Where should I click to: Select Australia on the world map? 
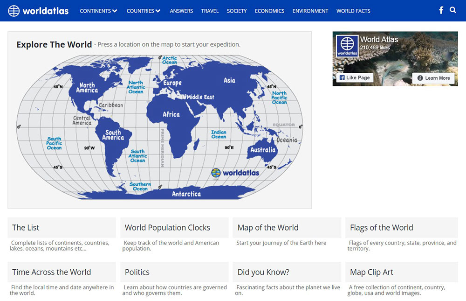coord(263,150)
